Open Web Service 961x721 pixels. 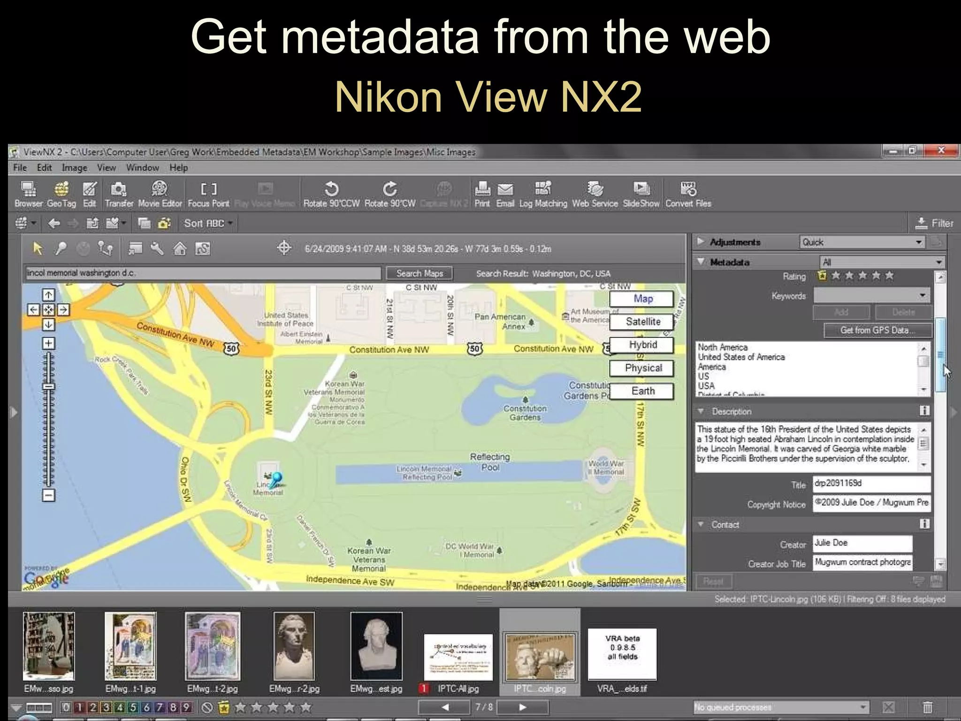coord(595,194)
